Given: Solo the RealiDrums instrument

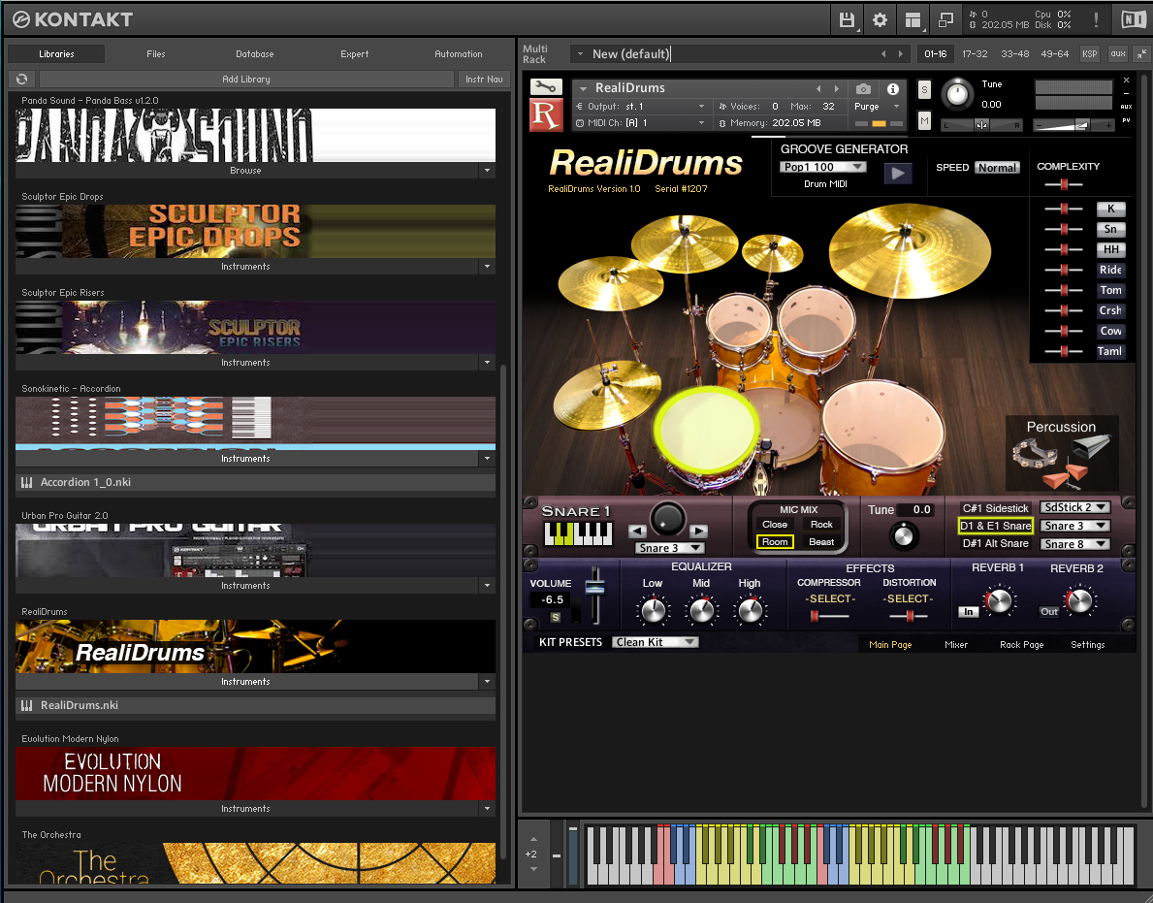Looking at the screenshot, I should (924, 89).
